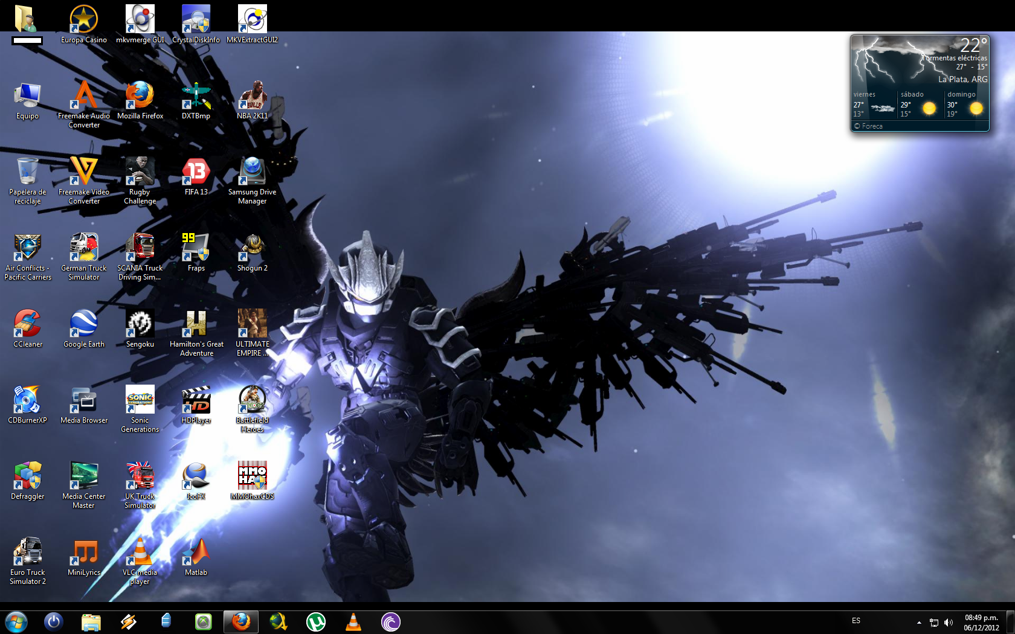This screenshot has width=1015, height=634.
Task: Select the MKVExtractGUI2 shortcut
Action: (253, 24)
